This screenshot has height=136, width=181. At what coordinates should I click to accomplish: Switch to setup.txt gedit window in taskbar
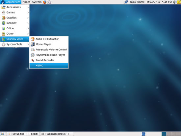point(23,134)
